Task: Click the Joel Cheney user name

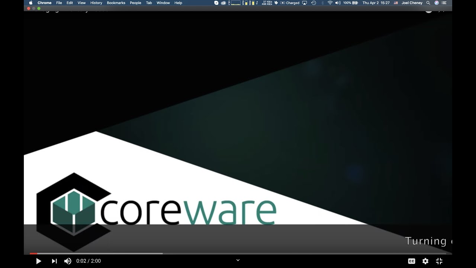Action: click(412, 3)
